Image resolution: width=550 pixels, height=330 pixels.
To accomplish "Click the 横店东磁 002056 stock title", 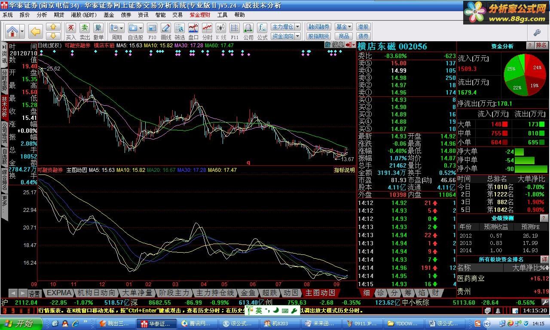I will click(x=392, y=46).
